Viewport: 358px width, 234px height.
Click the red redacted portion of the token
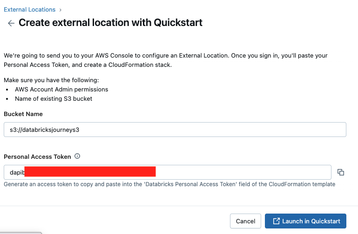click(90, 172)
